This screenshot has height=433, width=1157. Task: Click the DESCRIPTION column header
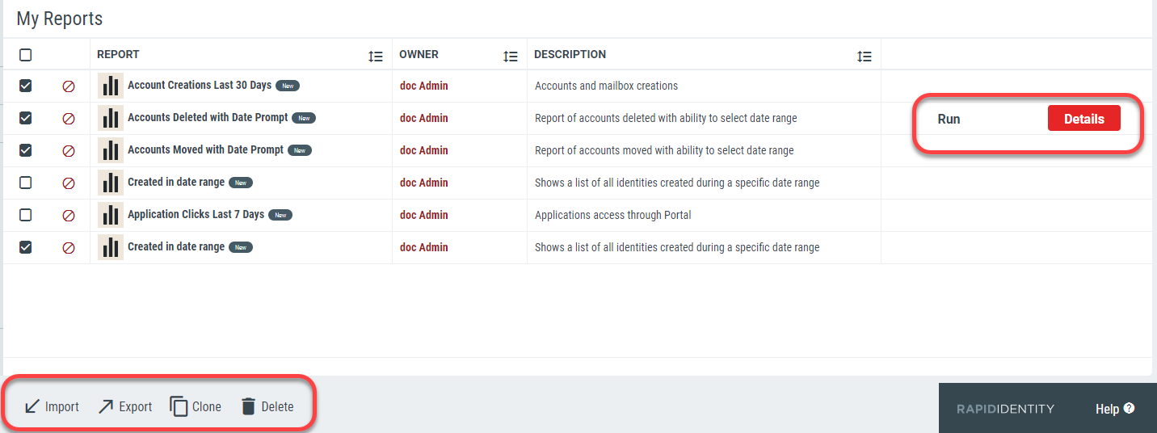(570, 54)
